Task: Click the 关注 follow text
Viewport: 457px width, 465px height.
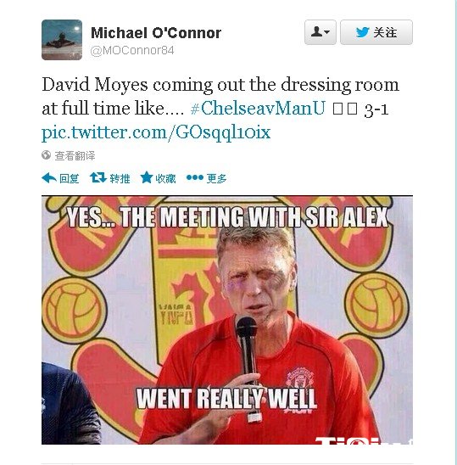Action: (385, 32)
